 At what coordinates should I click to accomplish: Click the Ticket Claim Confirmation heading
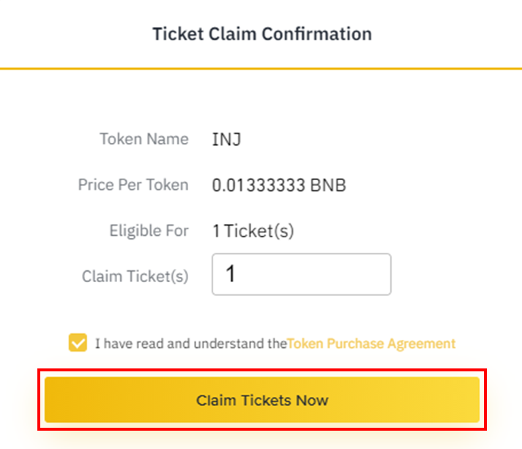point(261,34)
